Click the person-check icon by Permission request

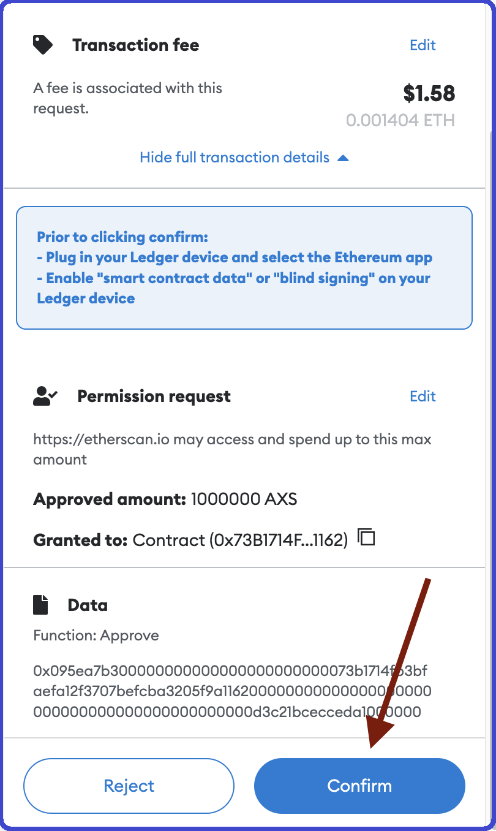(x=45, y=396)
